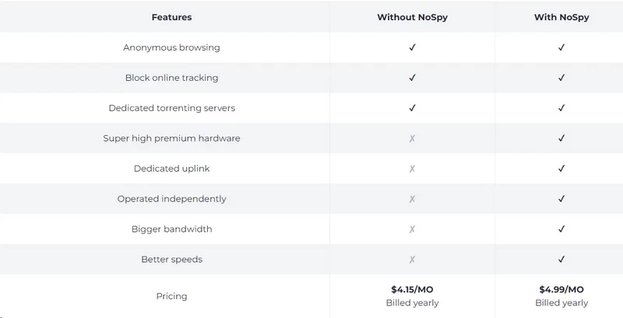Click the Better speeds X mark under Without NoSpy
The height and width of the screenshot is (318, 623).
[x=412, y=260]
